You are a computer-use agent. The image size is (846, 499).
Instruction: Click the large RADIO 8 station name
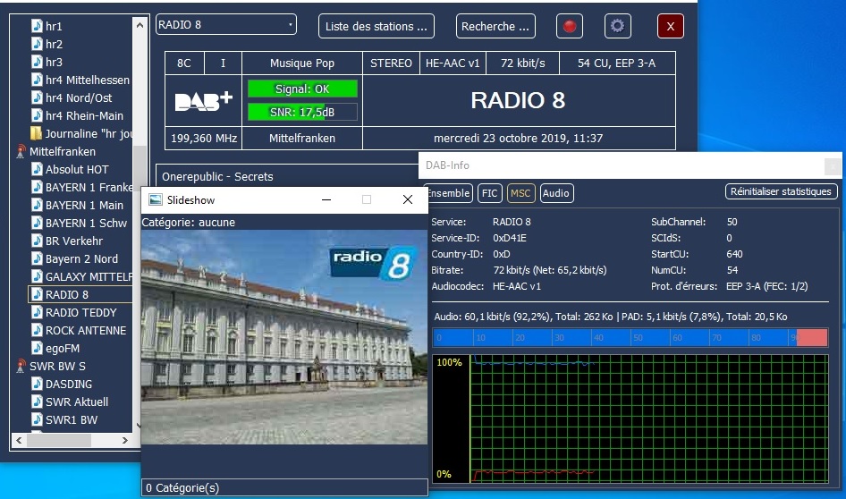pyautogui.click(x=518, y=100)
